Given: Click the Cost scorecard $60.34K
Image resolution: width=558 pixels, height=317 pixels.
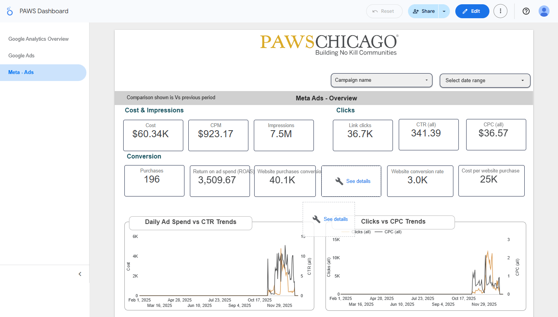Looking at the screenshot, I should coord(153,135).
